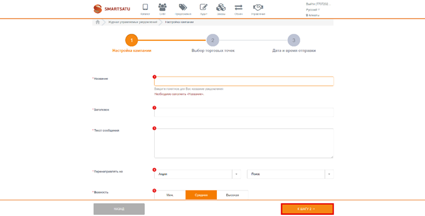Screen dimensions: 425x216
Task: Open the Предложения tags icon
Action: coord(183,7)
